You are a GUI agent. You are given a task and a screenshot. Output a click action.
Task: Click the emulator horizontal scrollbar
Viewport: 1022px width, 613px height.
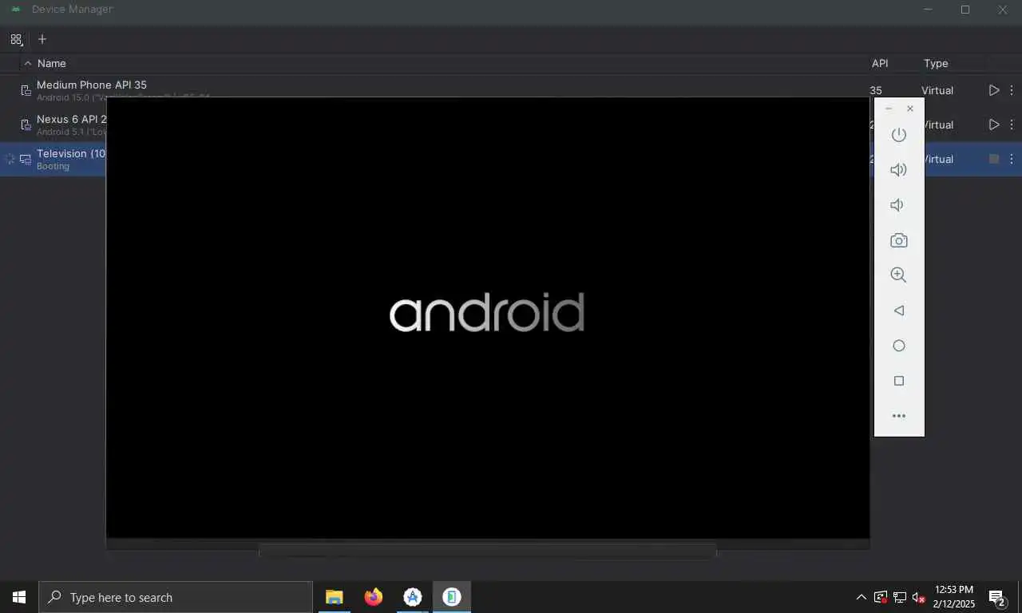coord(487,551)
